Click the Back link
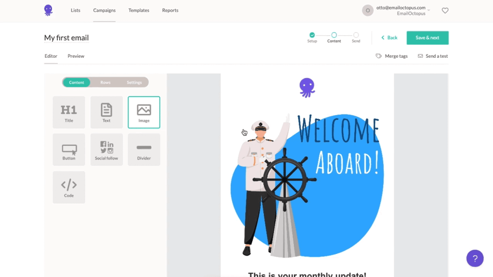Screen dimensions: 493x277 389,38
